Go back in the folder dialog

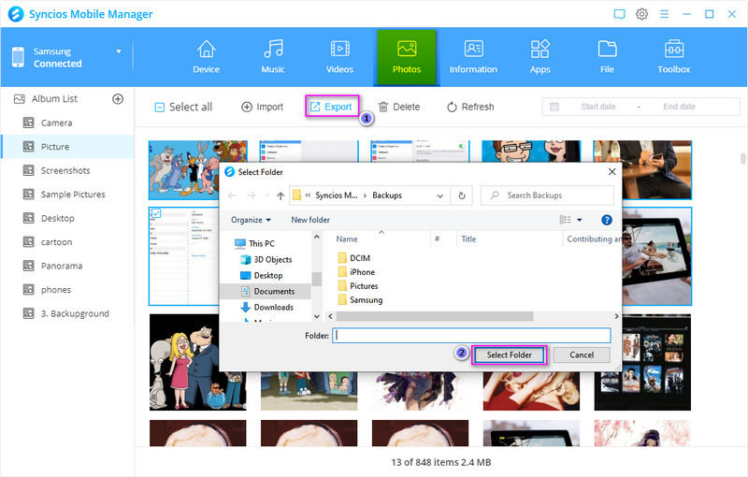(x=232, y=195)
